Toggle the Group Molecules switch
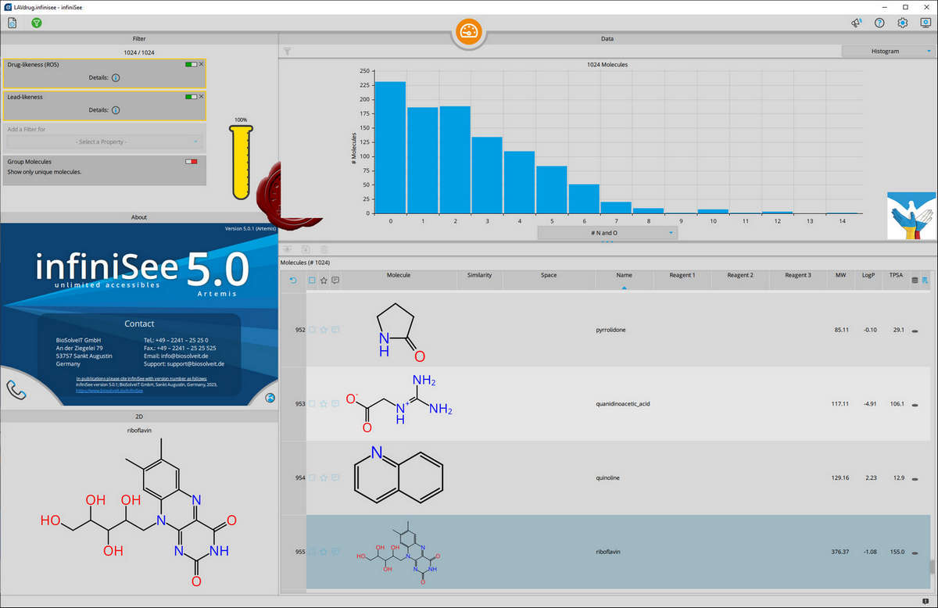The width and height of the screenshot is (938, 608). pyautogui.click(x=191, y=162)
